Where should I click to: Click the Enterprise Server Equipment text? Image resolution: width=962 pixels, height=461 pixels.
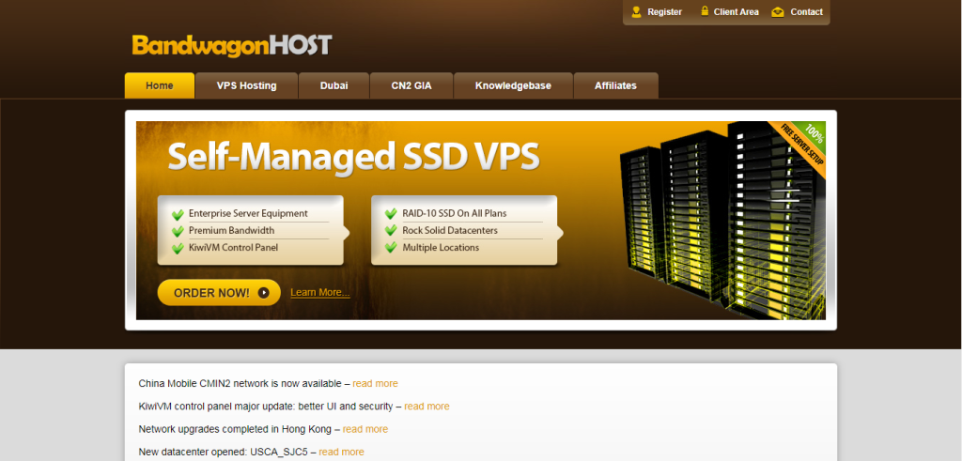(x=248, y=214)
